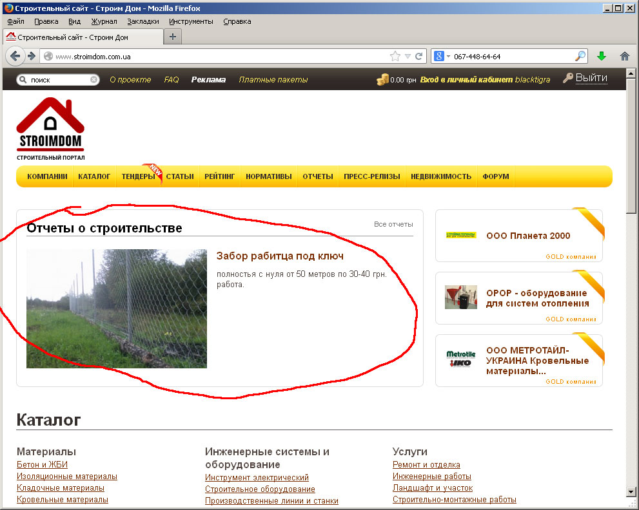
Task: Click the page scrollbar down arrow
Action: pos(631,491)
